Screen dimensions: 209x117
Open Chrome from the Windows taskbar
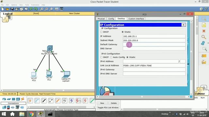[x=31, y=114]
